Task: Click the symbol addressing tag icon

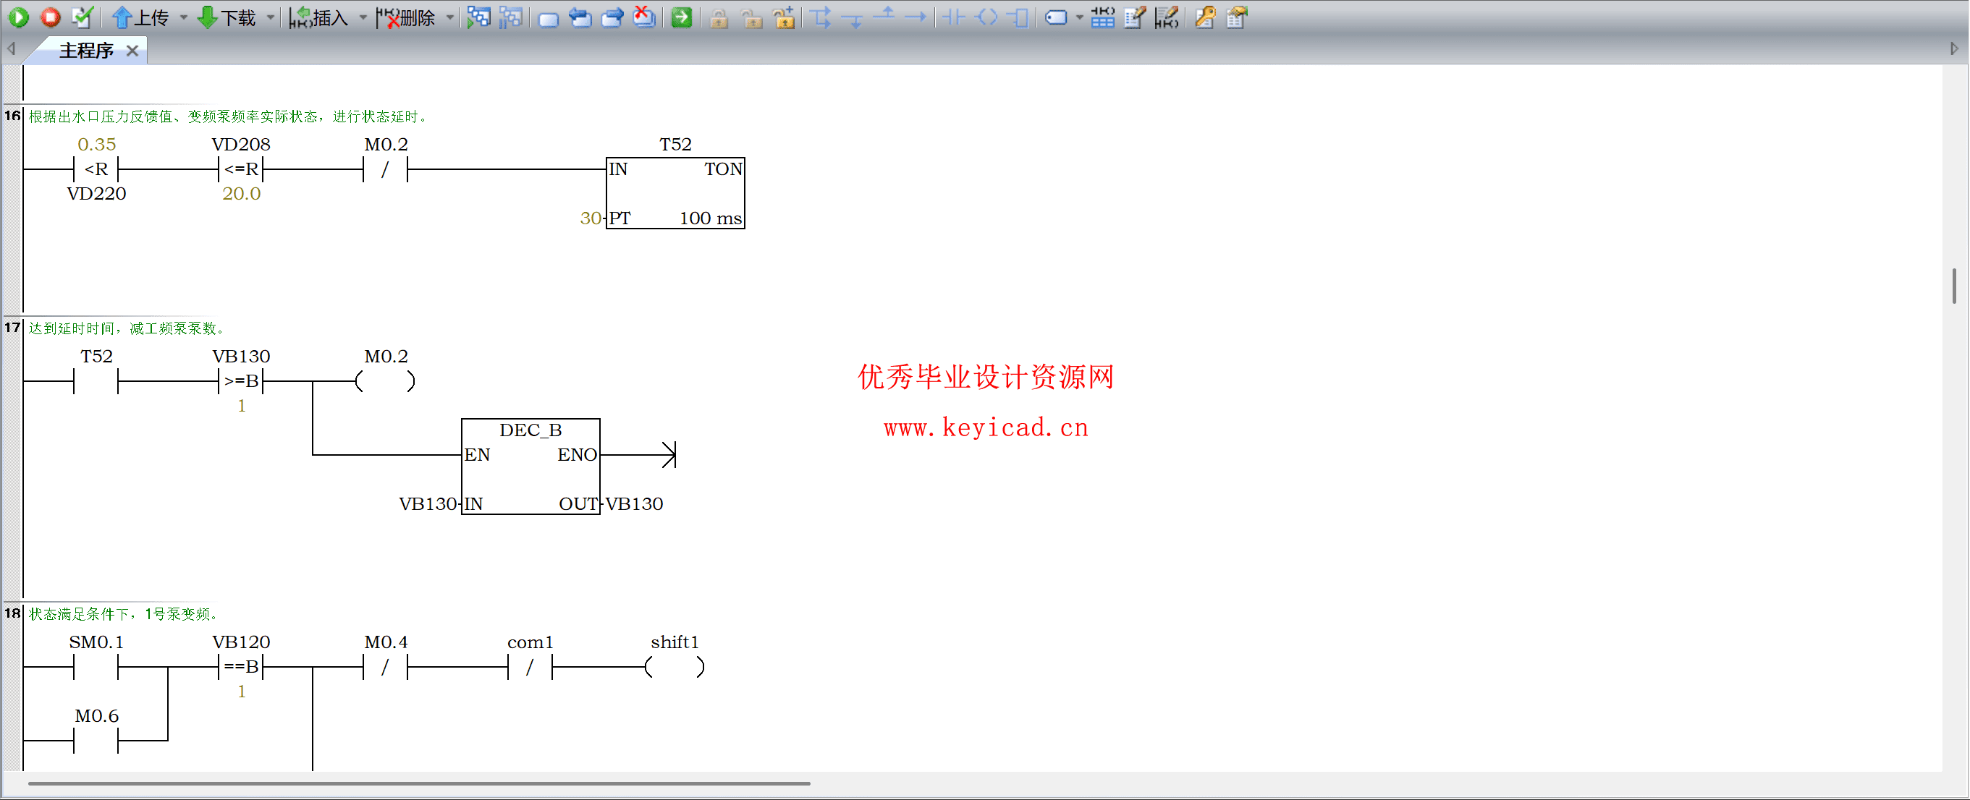Action: 1056,17
